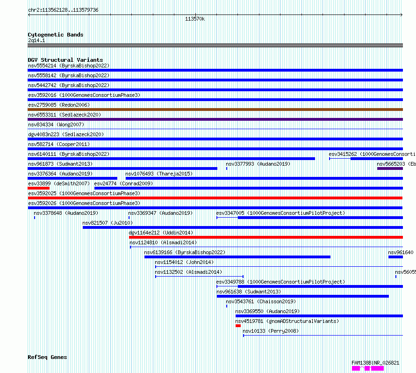This screenshot has height=373, width=416.
Task: Select nsv3369347 (Audano2019) label
Action: 160,213
